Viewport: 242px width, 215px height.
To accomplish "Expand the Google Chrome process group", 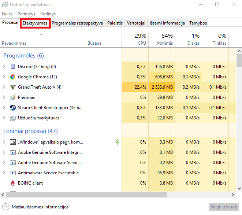I will [4, 77].
